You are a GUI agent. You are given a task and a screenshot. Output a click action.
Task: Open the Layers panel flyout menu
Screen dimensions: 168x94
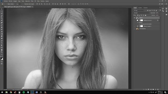160,8
